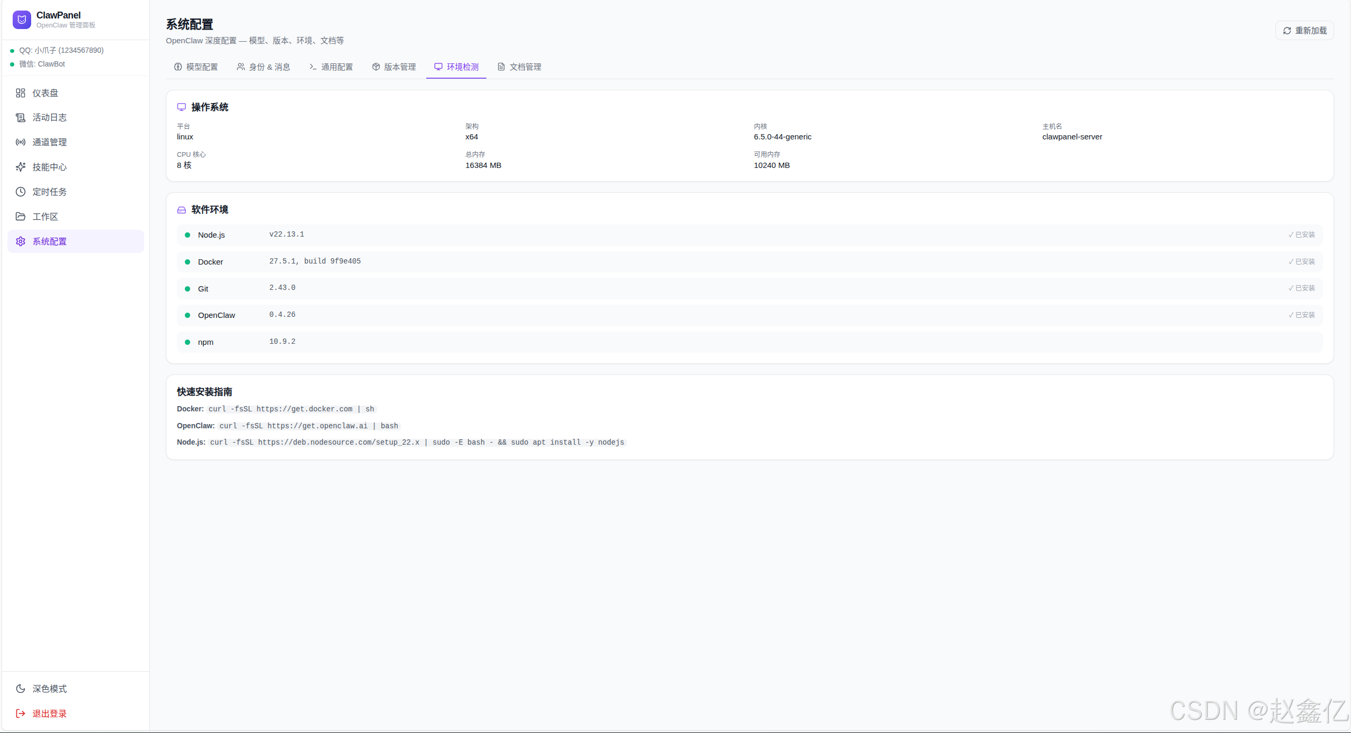Open Scheduled Tasks (定时任务) clock icon
Viewport: 1351px width, 733px height.
(21, 192)
